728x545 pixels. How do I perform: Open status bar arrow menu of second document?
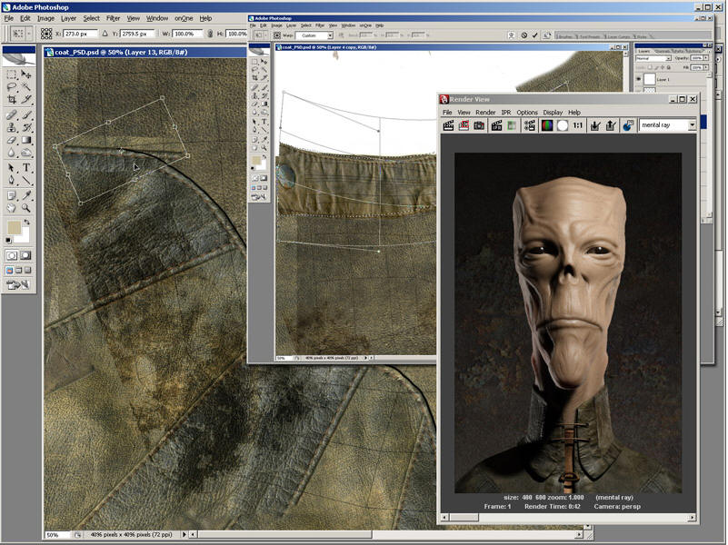pyautogui.click(x=365, y=358)
